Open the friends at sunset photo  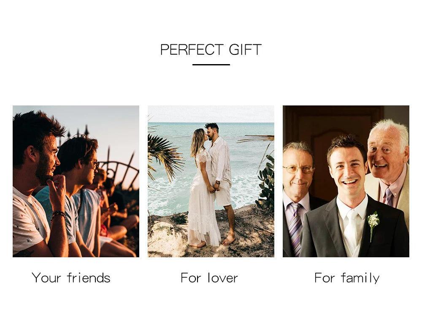[x=76, y=181]
